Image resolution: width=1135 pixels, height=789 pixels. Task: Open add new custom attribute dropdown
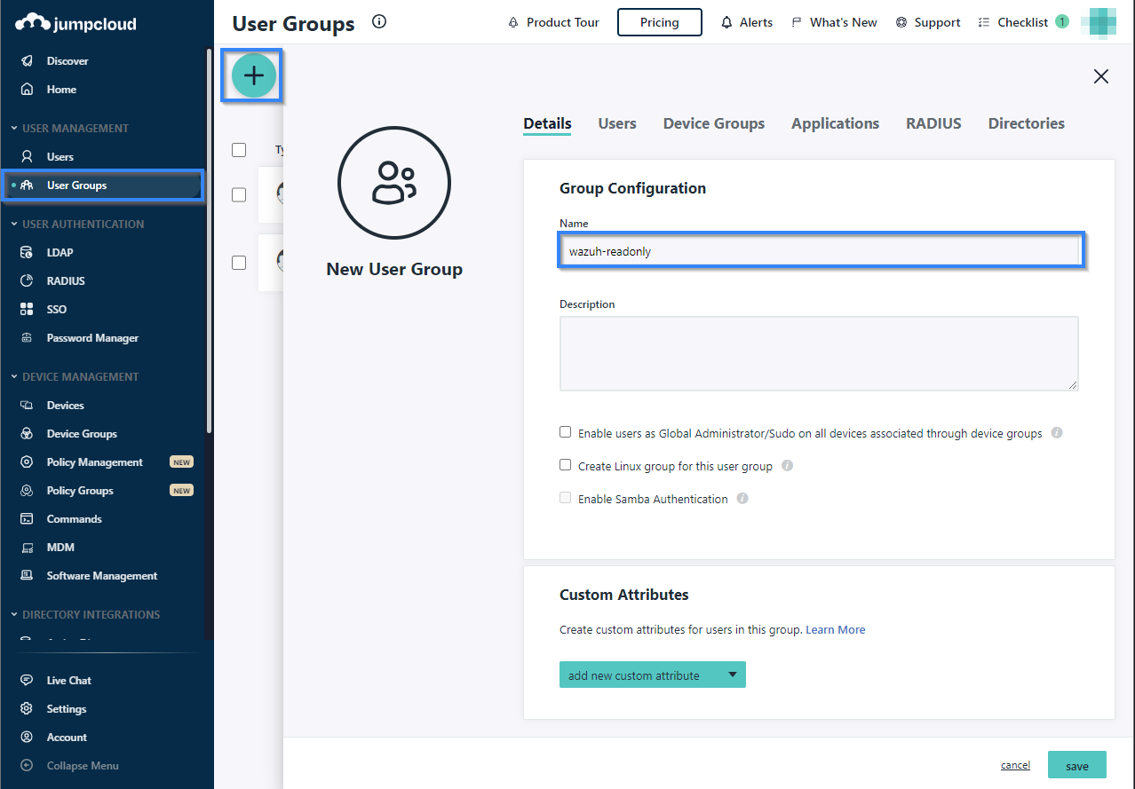pyautogui.click(x=653, y=675)
